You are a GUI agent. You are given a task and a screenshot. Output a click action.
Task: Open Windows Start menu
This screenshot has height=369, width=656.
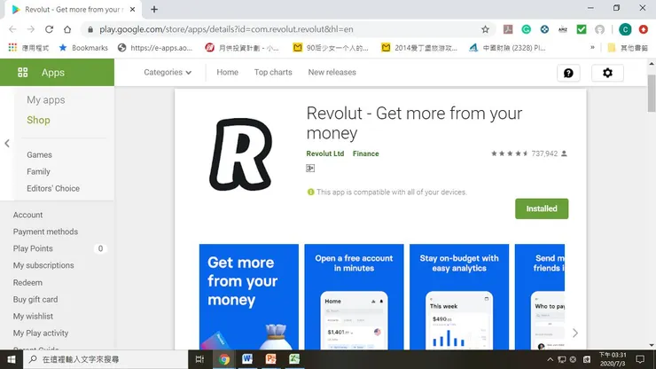click(x=12, y=359)
